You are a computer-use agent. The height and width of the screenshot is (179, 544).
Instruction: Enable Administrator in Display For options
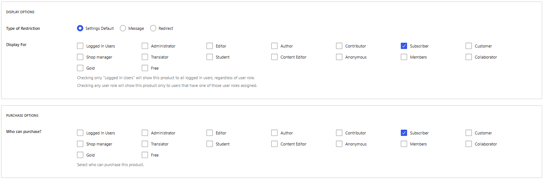145,46
